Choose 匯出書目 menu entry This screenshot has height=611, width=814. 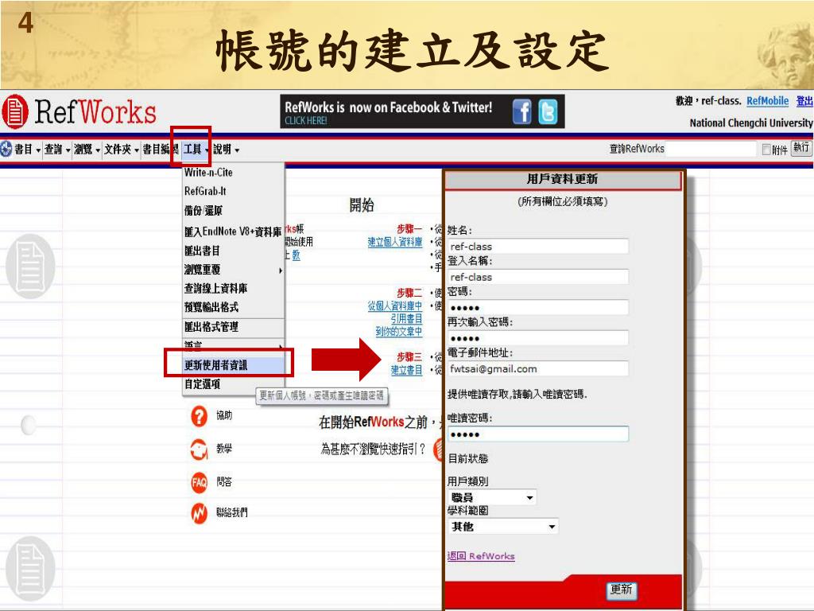[x=202, y=251]
